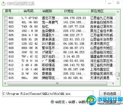Enable the checkbox for row 605

point(6,35)
